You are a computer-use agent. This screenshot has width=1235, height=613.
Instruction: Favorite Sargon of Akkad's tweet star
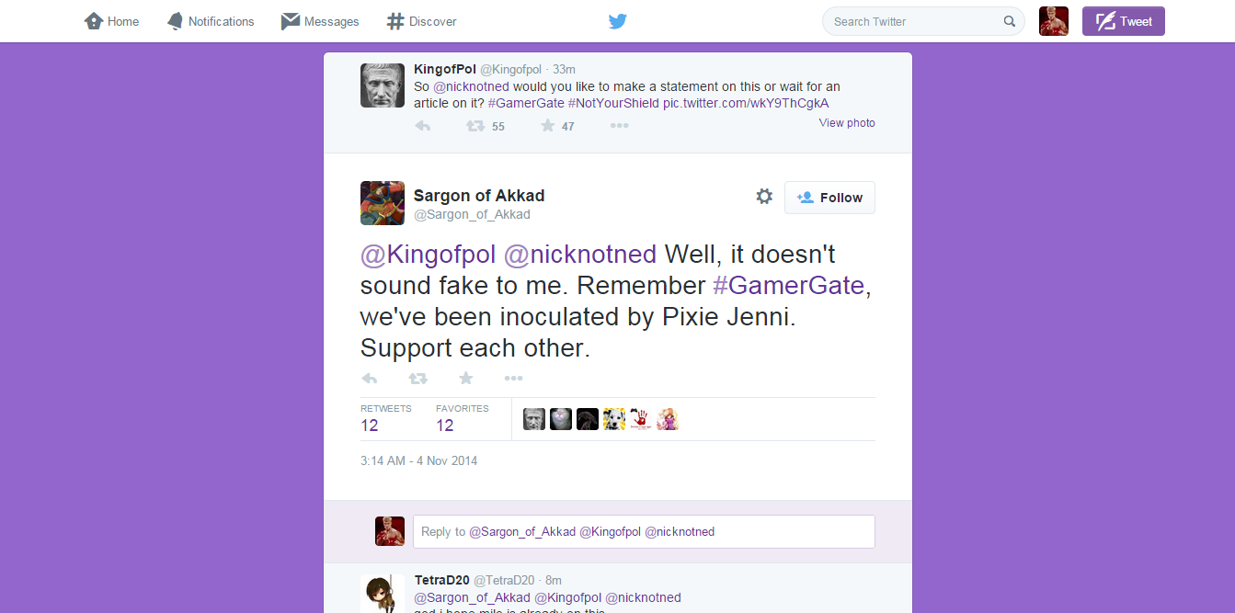coord(466,378)
